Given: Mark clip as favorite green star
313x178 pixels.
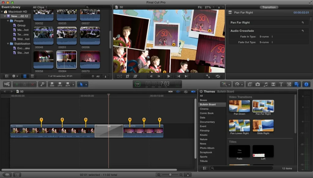Looking at the screenshot, I should pyautogui.click(x=17, y=84).
